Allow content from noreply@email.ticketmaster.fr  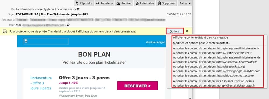(x=214, y=86)
